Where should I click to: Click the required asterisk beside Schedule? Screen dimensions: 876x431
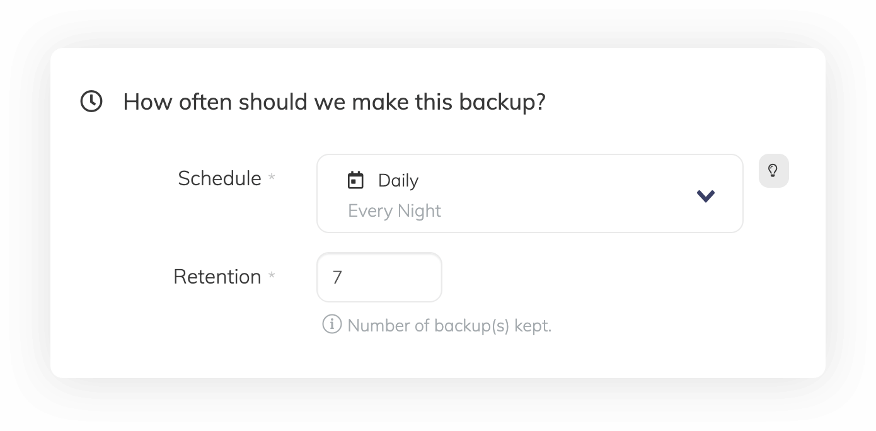272,178
